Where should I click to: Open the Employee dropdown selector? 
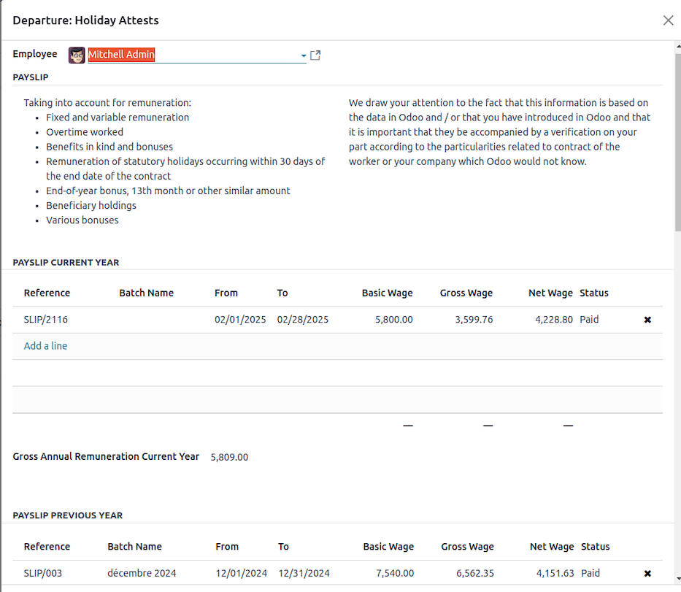coord(304,55)
